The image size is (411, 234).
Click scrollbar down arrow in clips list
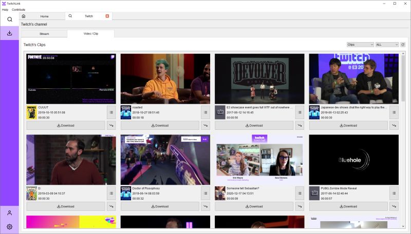point(403,226)
